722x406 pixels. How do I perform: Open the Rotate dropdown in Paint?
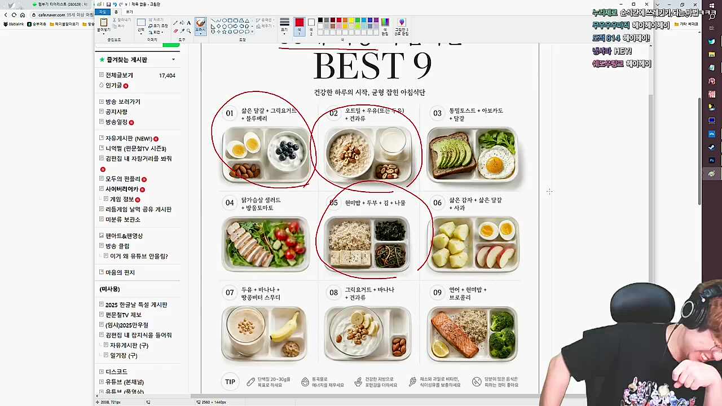(156, 32)
